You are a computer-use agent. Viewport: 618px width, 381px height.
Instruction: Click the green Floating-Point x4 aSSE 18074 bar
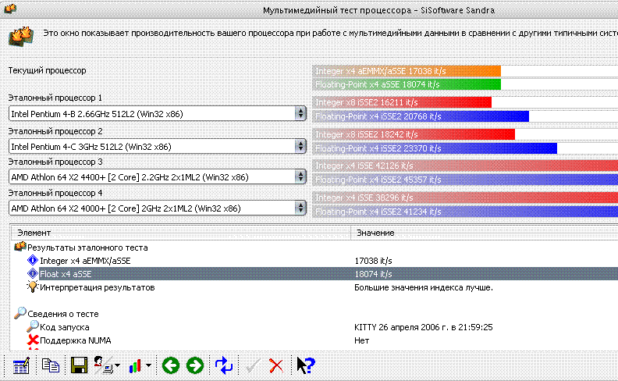(x=407, y=84)
